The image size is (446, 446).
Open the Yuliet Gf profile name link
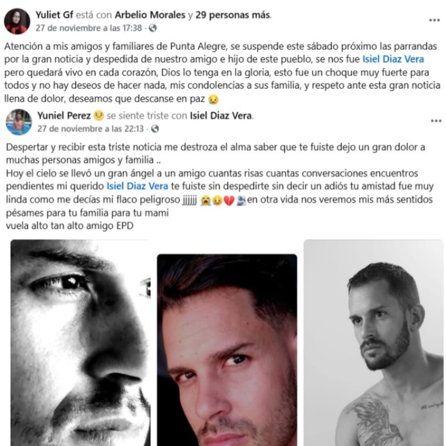(x=54, y=15)
